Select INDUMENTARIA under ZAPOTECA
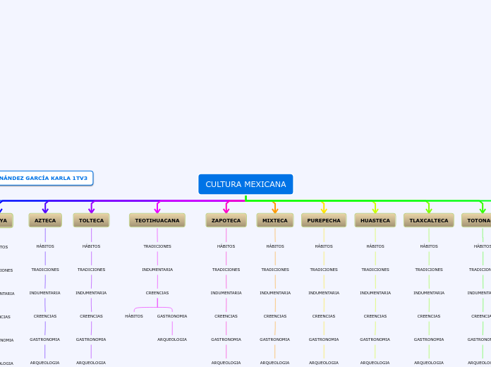The width and height of the screenshot is (491, 367). tap(226, 293)
